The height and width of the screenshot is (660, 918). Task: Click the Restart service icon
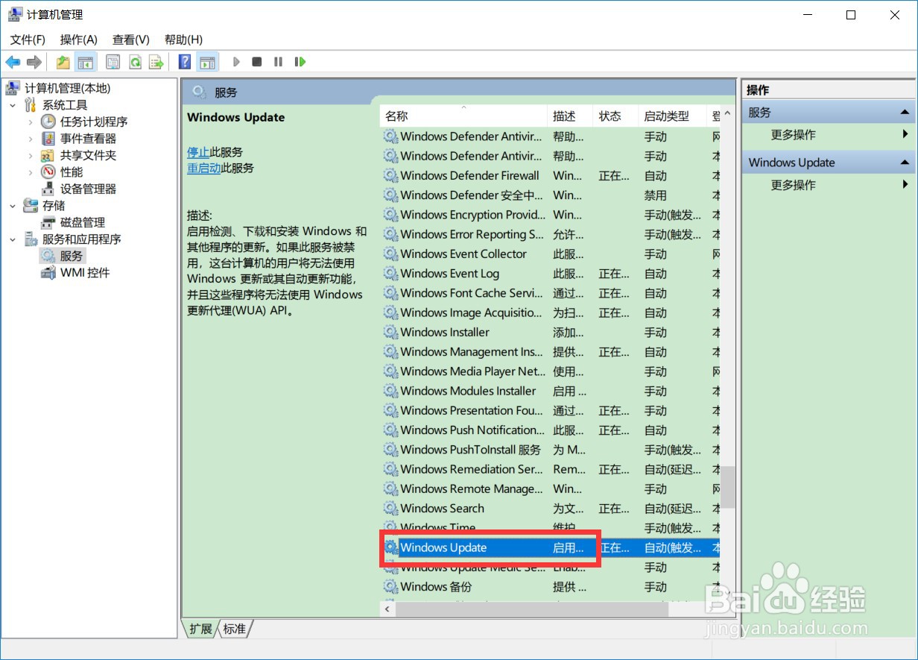pos(300,62)
